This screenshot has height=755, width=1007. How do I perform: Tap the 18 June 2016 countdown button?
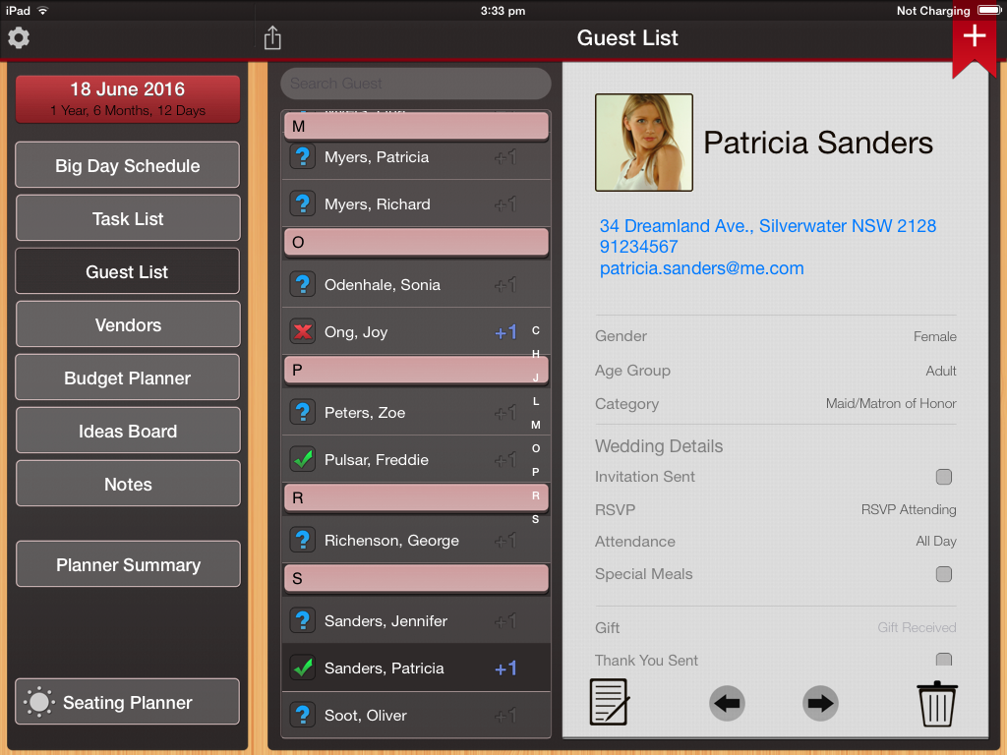128,99
